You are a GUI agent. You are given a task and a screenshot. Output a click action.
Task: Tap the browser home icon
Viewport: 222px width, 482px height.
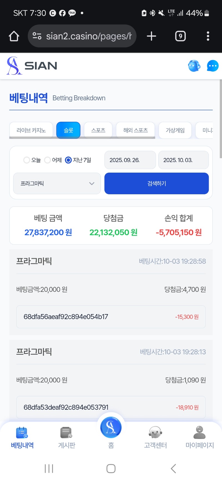14,36
